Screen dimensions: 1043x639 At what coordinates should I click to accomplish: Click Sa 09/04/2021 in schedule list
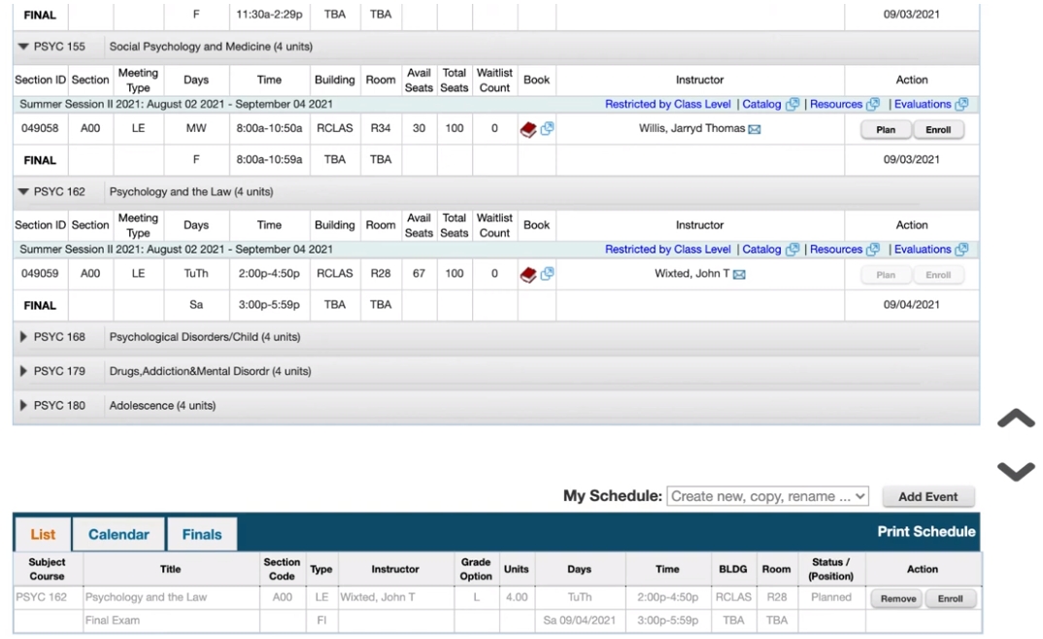[x=580, y=621]
